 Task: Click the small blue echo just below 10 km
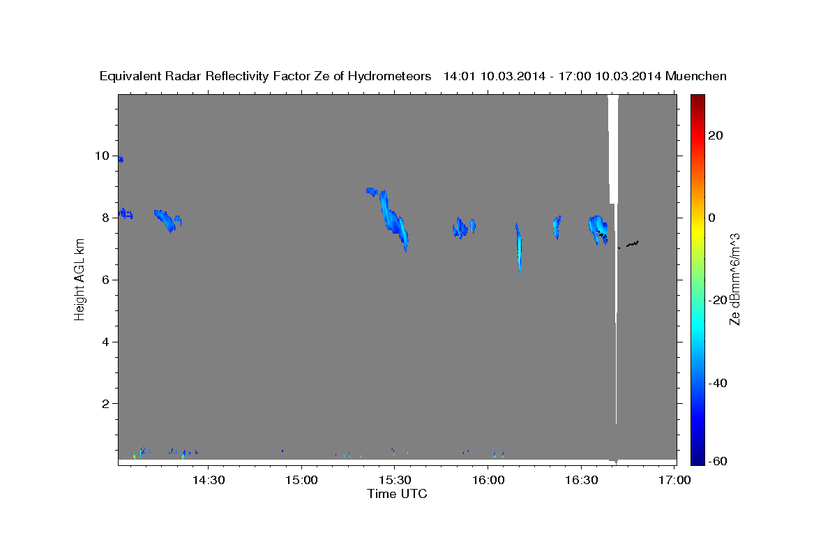pyautogui.click(x=121, y=159)
